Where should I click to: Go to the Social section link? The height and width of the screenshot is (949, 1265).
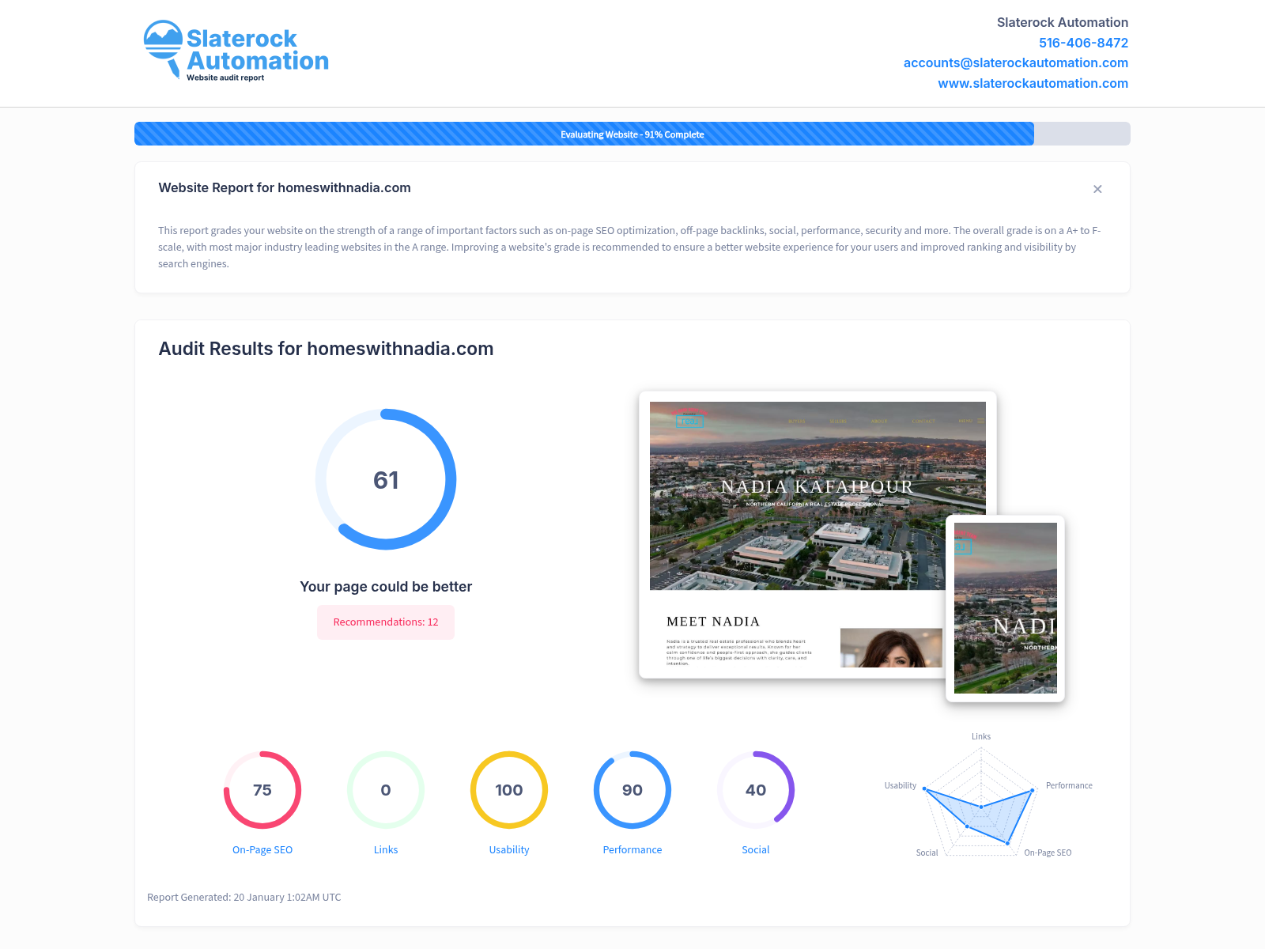(x=756, y=849)
